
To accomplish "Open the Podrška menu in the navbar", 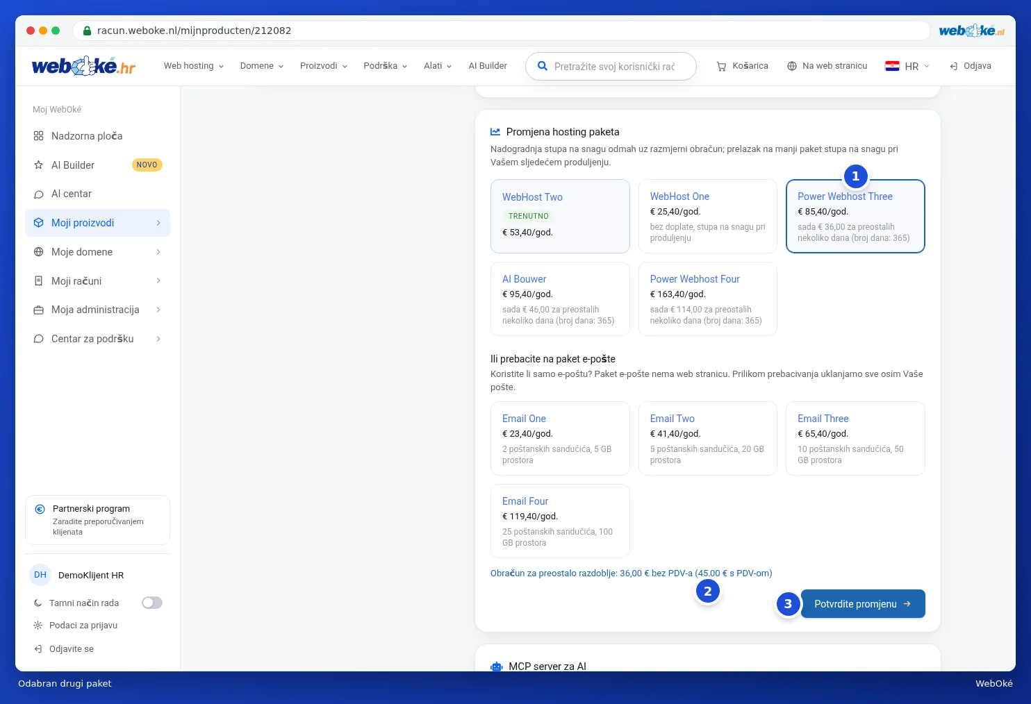I will point(386,66).
